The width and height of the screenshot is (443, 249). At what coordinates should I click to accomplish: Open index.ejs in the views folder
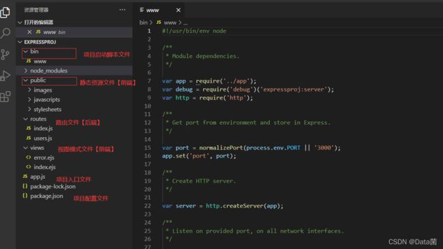[74, 167]
